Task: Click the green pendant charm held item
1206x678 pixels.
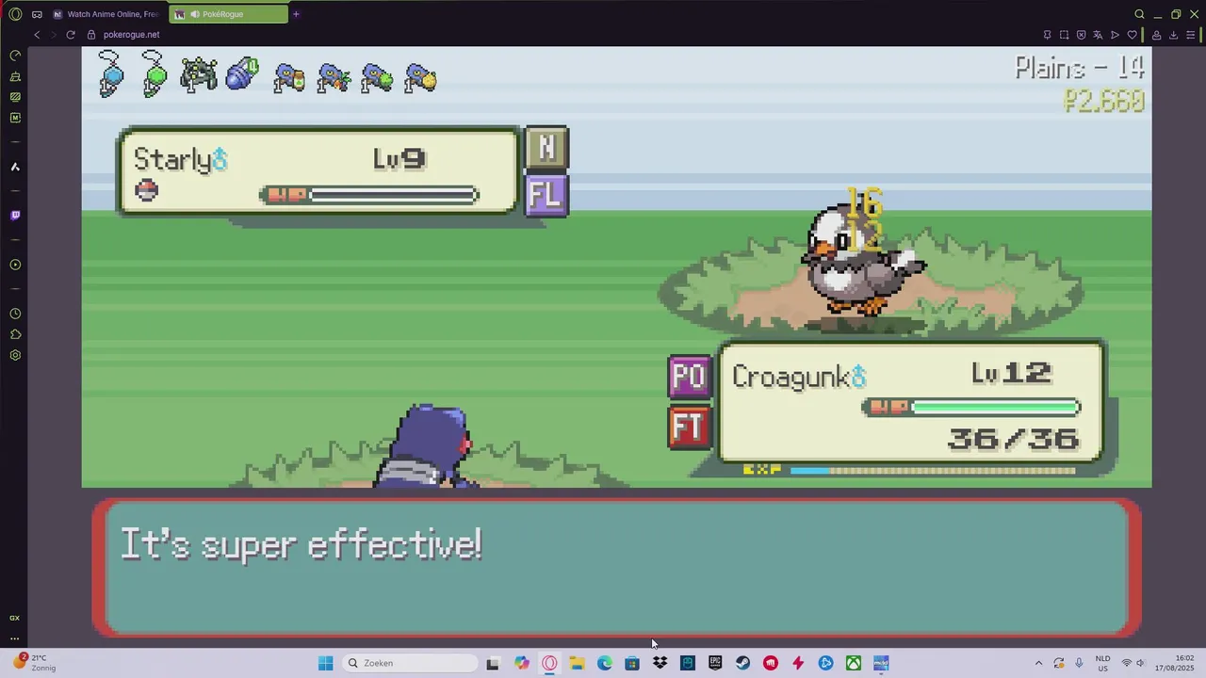Action: click(x=155, y=74)
